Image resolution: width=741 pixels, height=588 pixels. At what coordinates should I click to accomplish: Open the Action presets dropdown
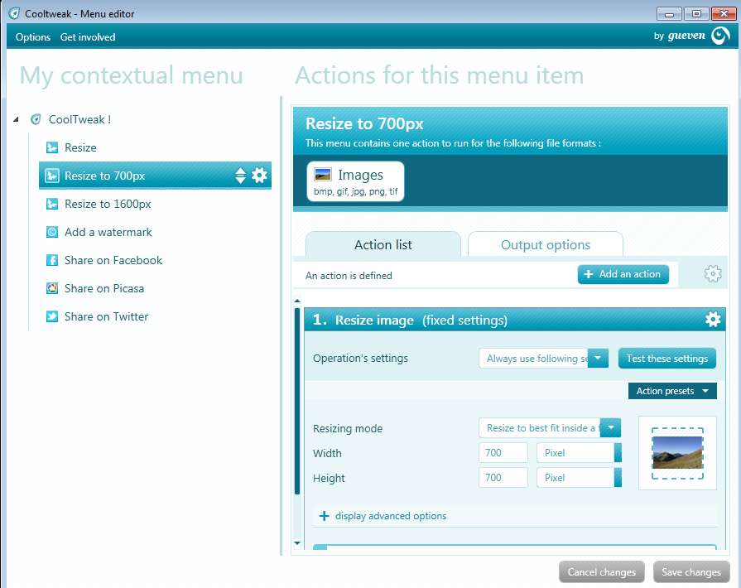coord(672,391)
